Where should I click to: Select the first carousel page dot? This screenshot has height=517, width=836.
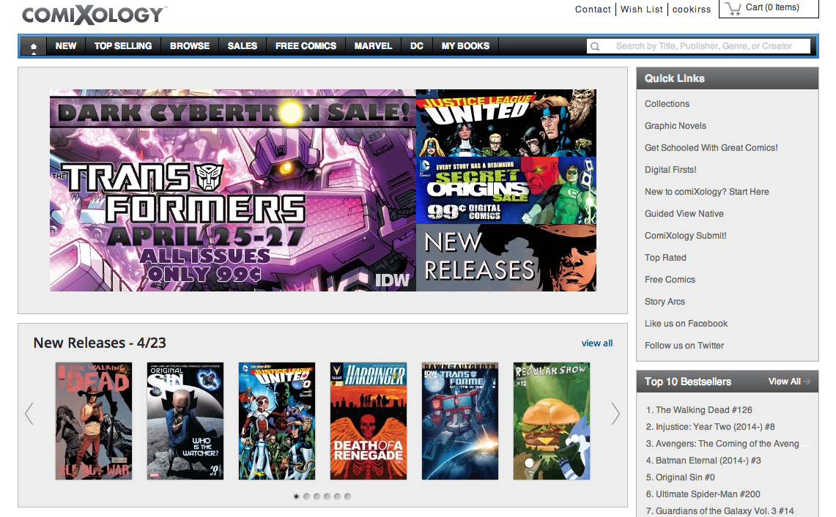pos(297,496)
